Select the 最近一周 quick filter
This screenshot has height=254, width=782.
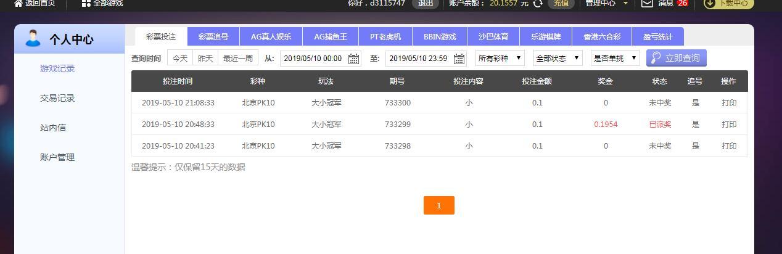pyautogui.click(x=238, y=58)
